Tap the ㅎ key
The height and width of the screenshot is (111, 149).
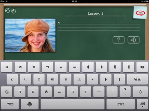pos(66,79)
